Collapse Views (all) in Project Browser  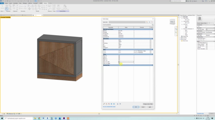click(180, 17)
